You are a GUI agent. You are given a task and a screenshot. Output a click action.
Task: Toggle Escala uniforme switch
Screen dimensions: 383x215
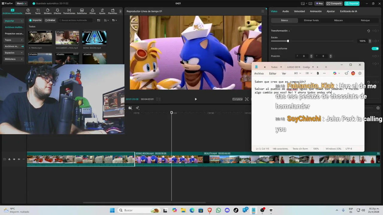pos(375,49)
